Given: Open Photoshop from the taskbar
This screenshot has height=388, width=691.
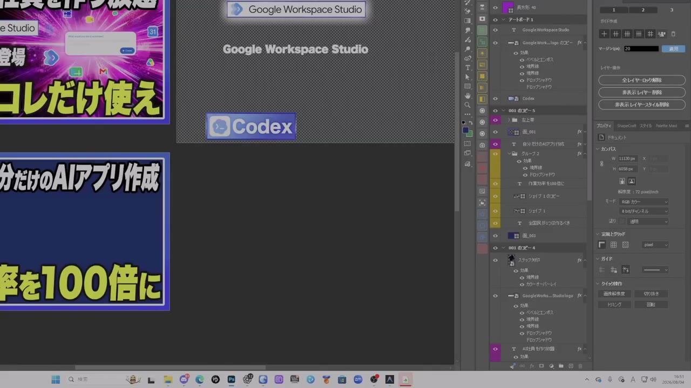Looking at the screenshot, I should pyautogui.click(x=231, y=380).
